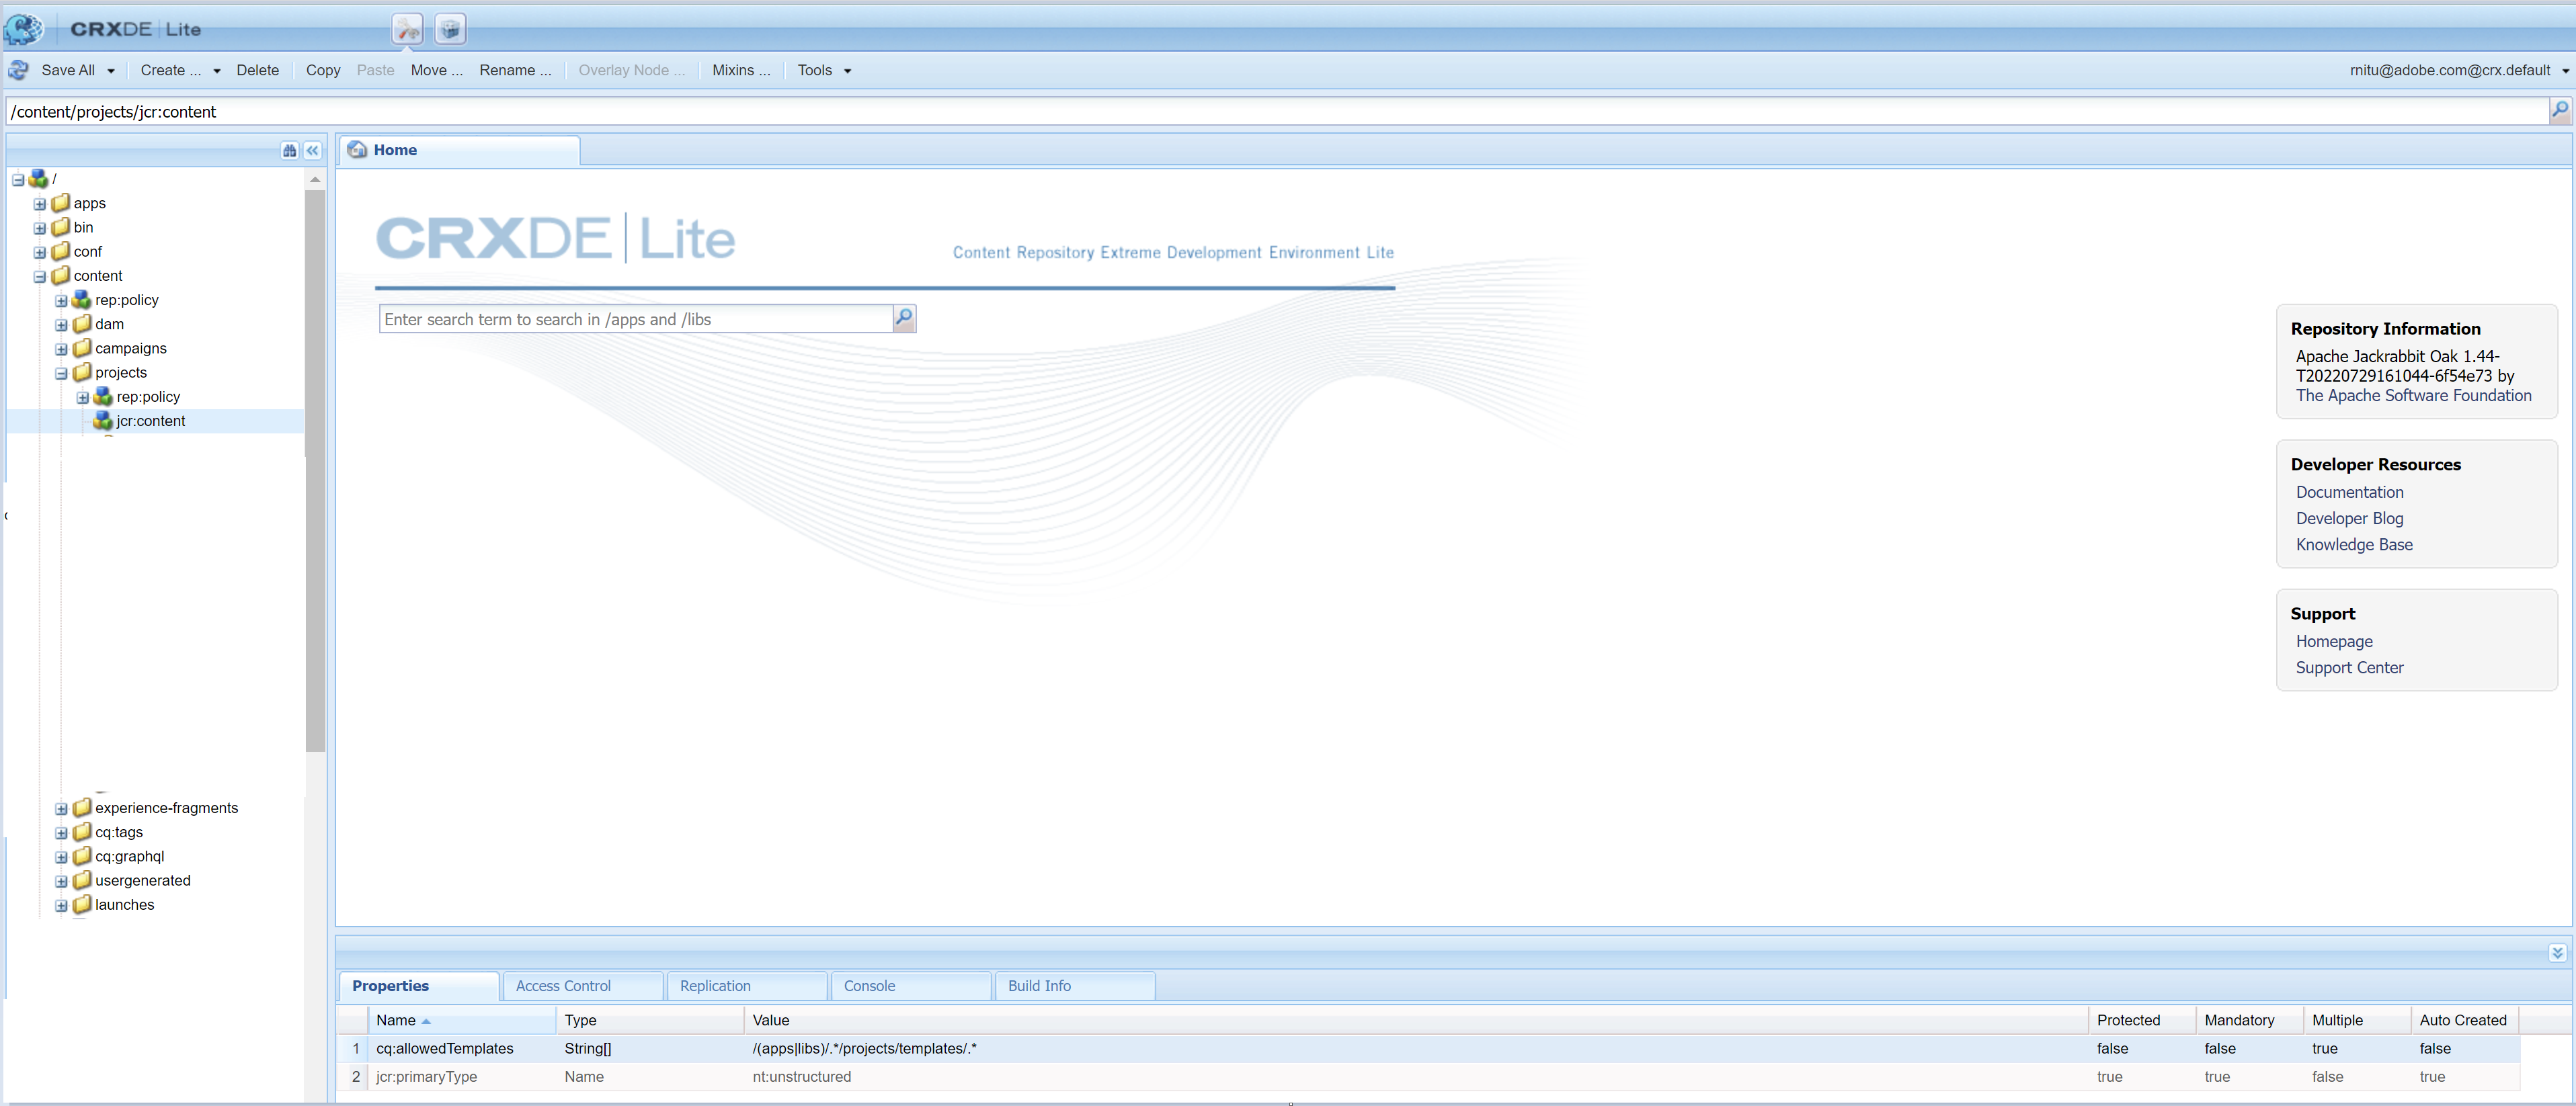This screenshot has width=2576, height=1106.
Task: Open the Save All dropdown arrow
Action: [111, 71]
